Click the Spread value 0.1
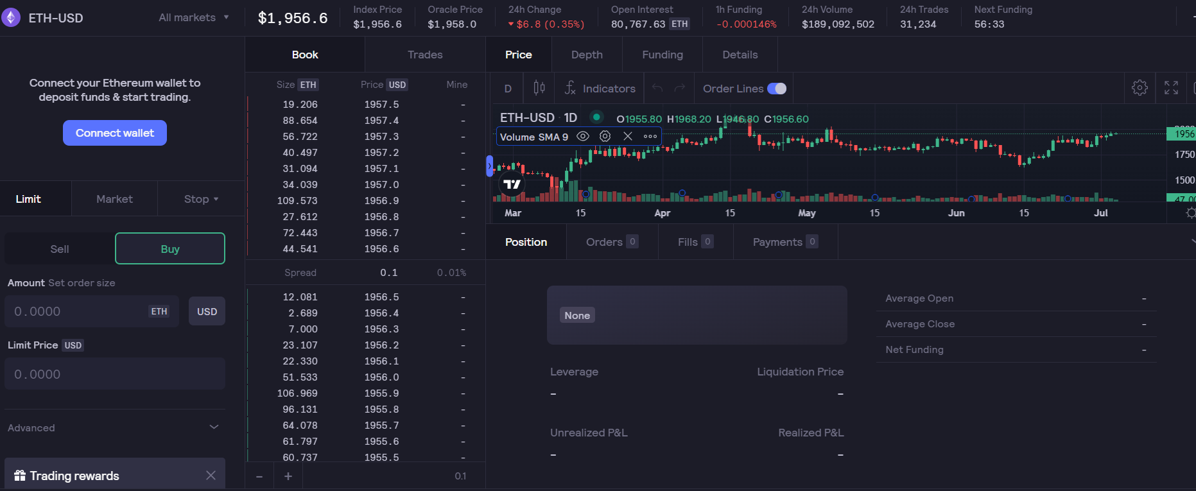The height and width of the screenshot is (491, 1196). [388, 273]
